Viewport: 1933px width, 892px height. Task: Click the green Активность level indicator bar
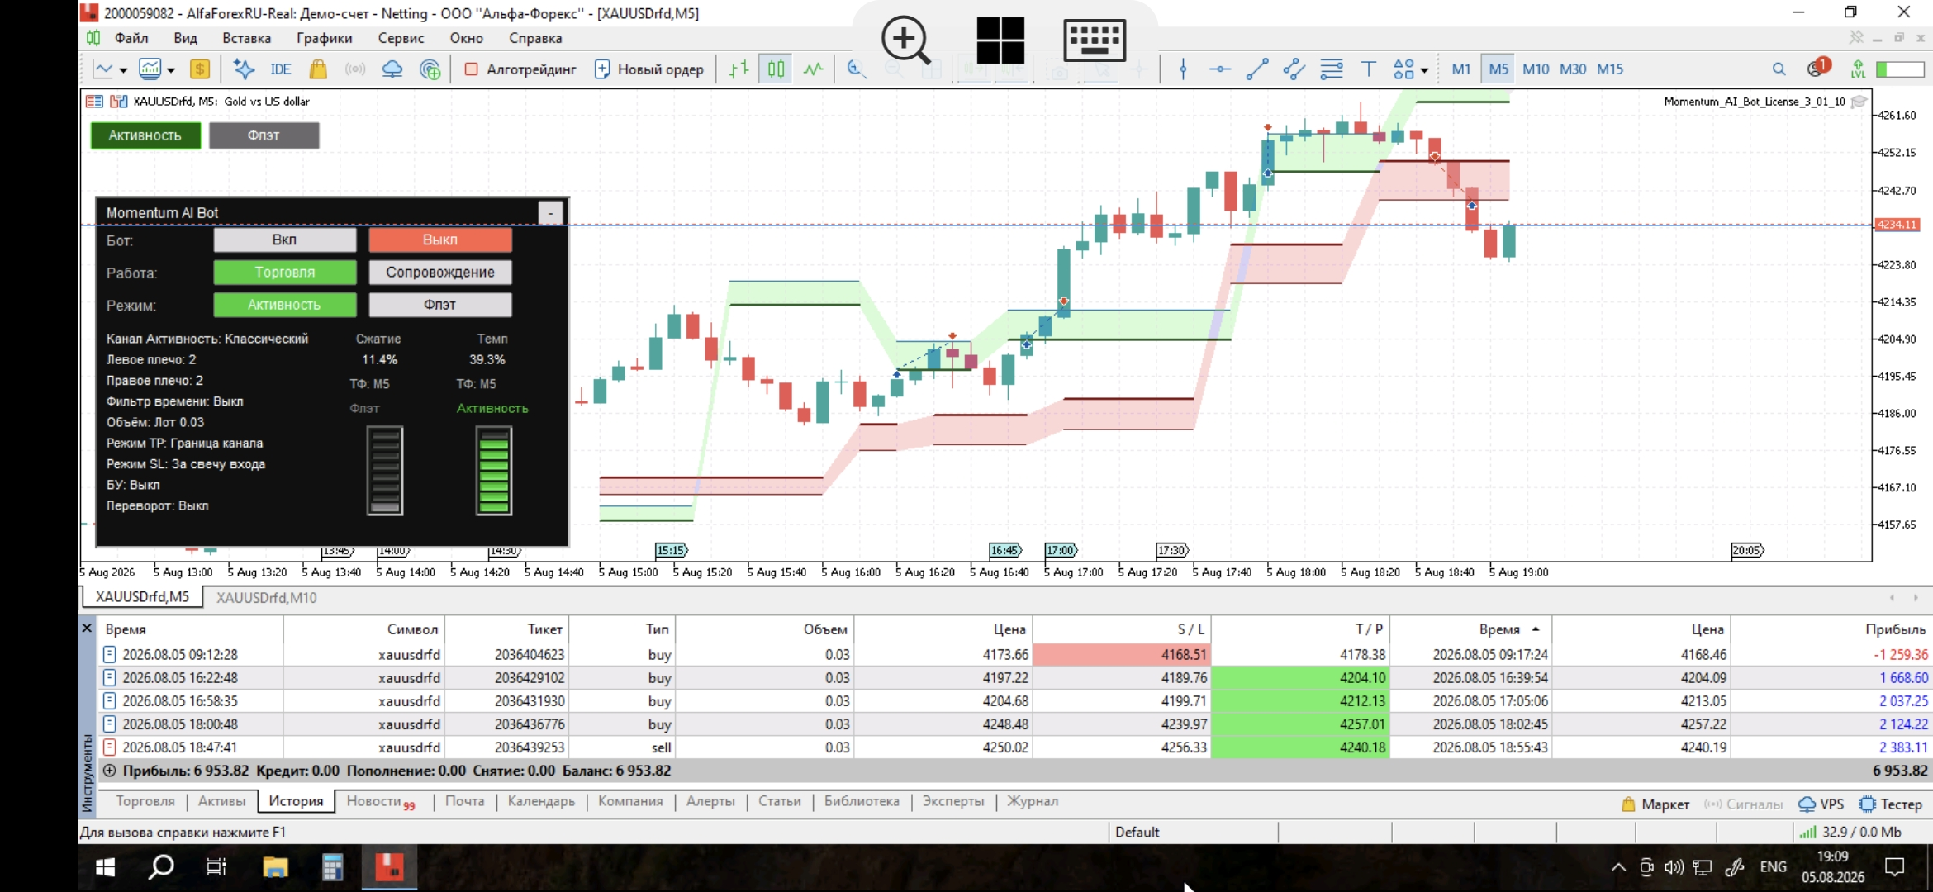coord(493,471)
